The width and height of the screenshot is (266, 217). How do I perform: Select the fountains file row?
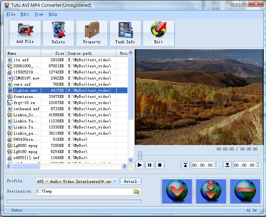pyautogui.click(x=67, y=96)
